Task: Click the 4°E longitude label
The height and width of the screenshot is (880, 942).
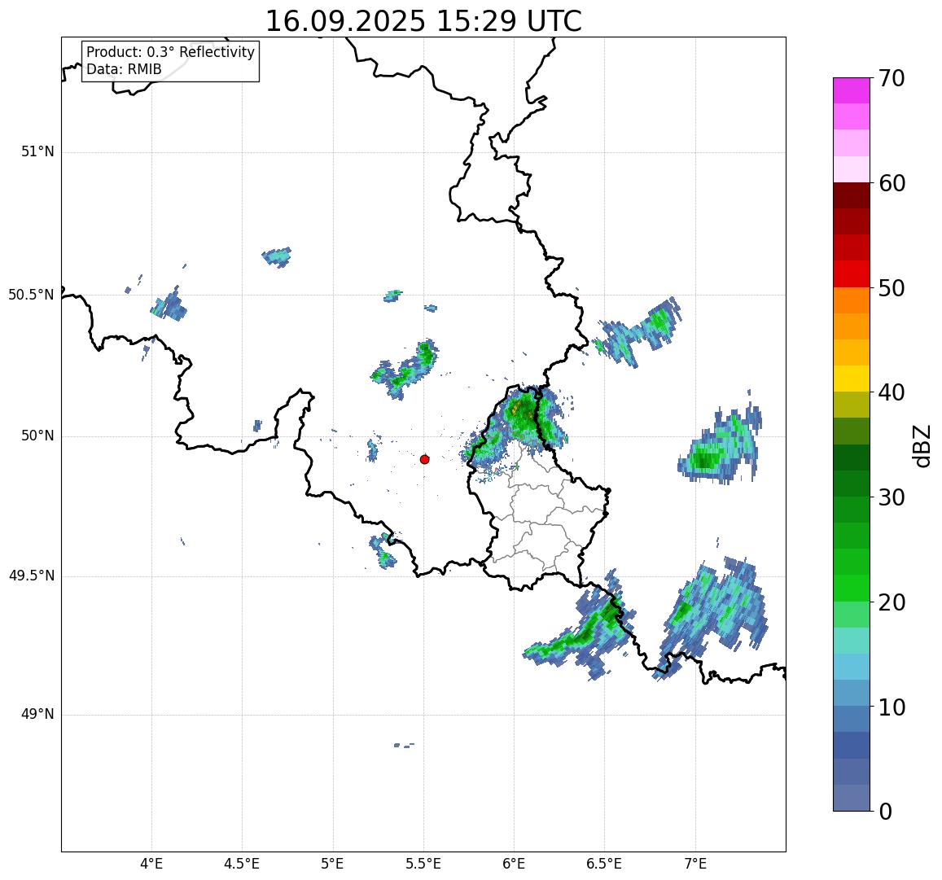Action: (x=151, y=864)
